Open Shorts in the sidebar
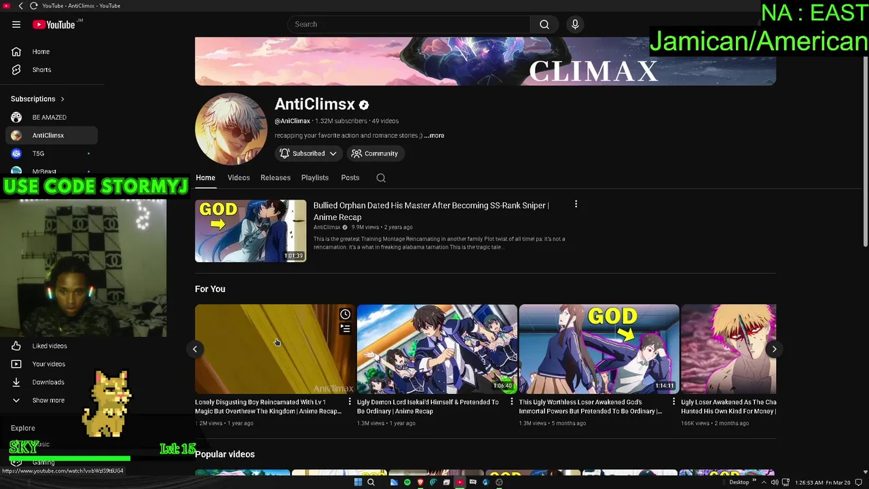 [52, 70]
